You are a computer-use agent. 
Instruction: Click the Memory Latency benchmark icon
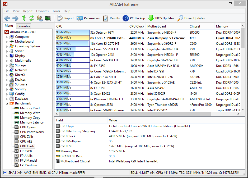(x=17, y=122)
